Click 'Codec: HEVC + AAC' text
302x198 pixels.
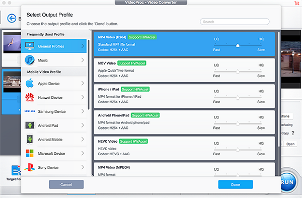114,154
